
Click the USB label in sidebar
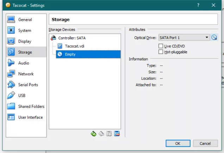pyautogui.click(x=22, y=96)
